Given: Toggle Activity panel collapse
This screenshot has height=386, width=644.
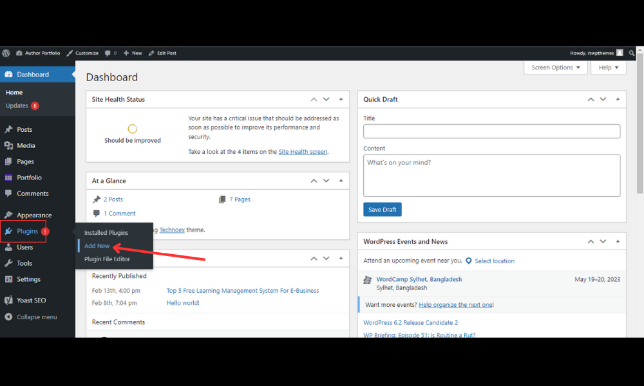Looking at the screenshot, I should tap(341, 259).
